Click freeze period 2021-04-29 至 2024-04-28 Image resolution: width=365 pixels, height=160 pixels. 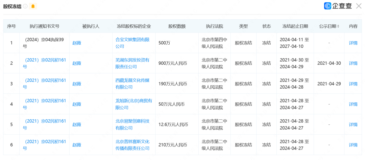(294, 84)
